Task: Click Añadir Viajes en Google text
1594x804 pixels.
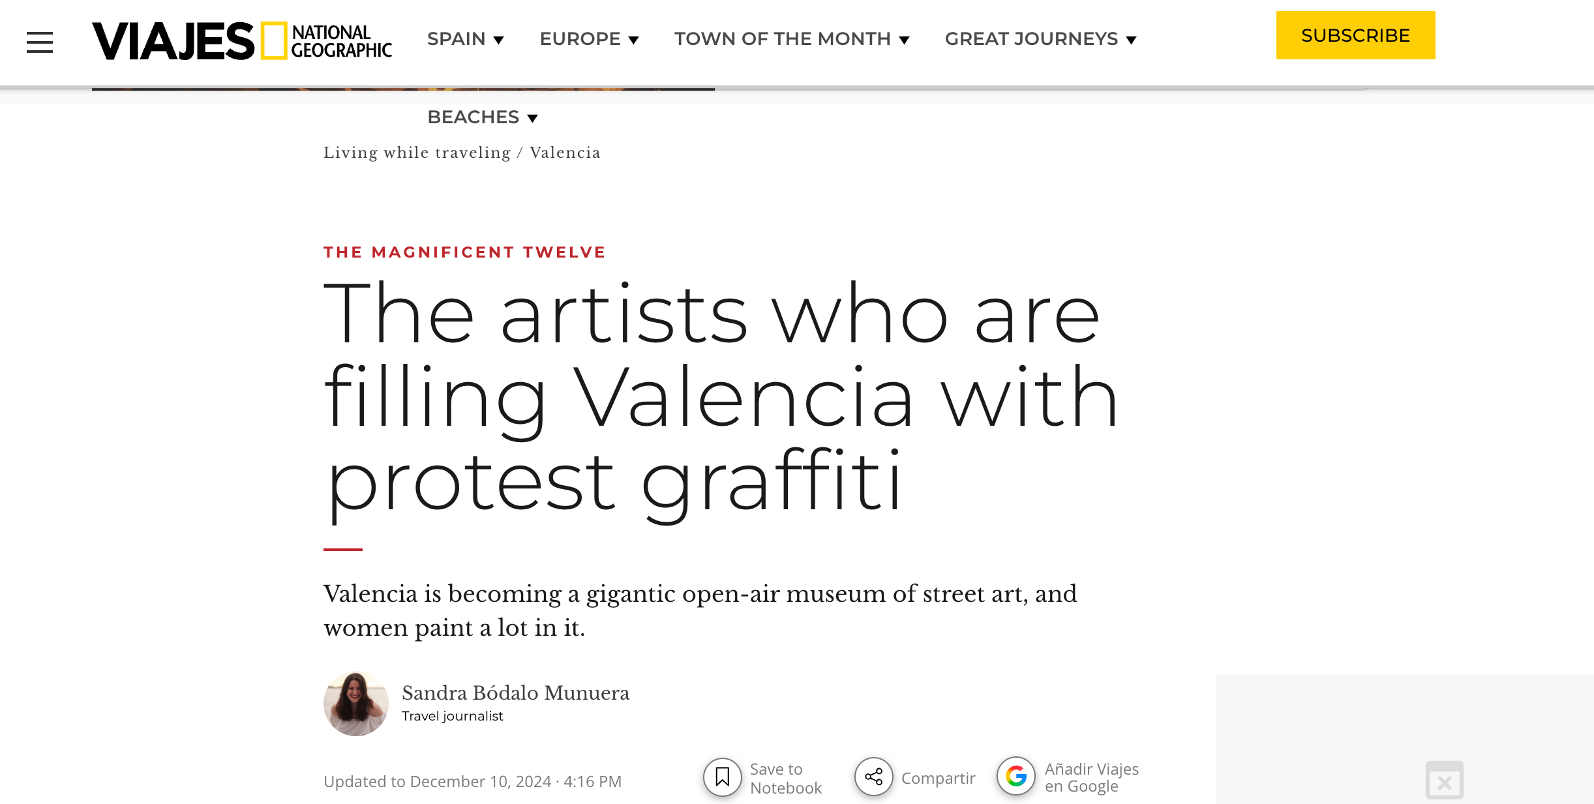Action: click(1092, 777)
